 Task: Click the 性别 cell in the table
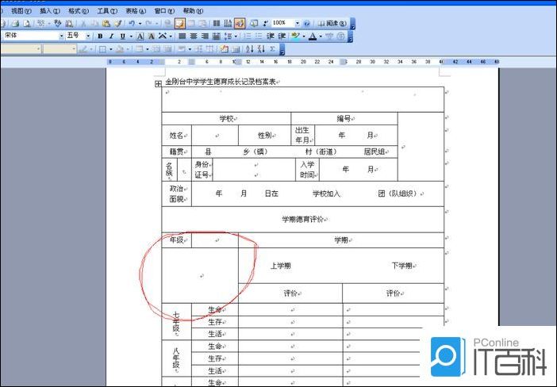pyautogui.click(x=265, y=136)
